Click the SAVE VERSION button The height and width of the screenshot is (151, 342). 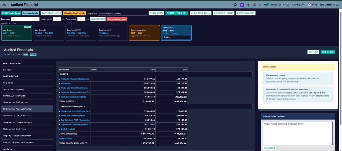[x=328, y=52]
